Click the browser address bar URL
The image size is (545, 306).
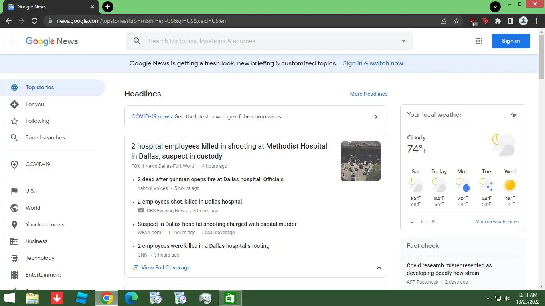tap(141, 21)
